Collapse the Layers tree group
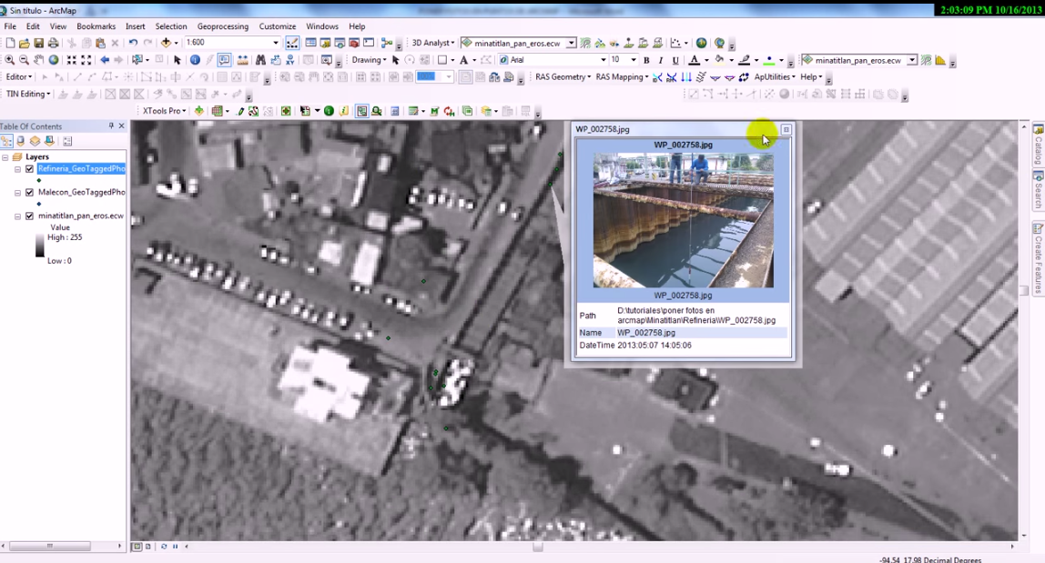1045x563 pixels. (x=5, y=157)
